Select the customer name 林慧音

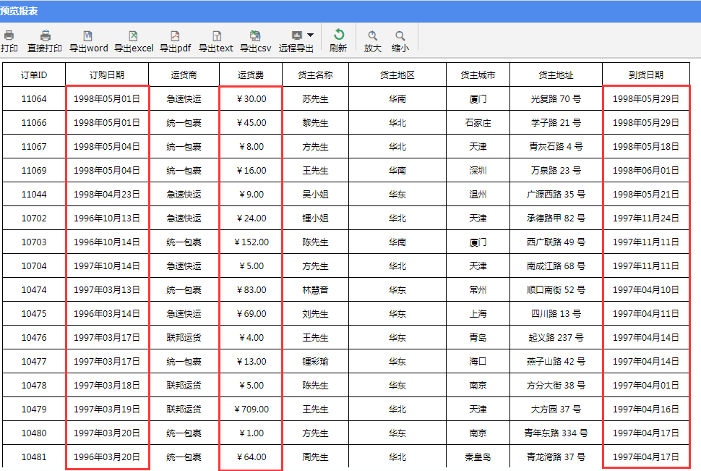coord(315,290)
